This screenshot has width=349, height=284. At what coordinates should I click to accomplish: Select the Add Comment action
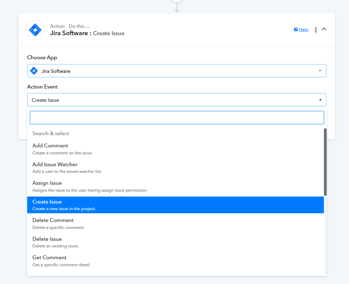(50, 146)
